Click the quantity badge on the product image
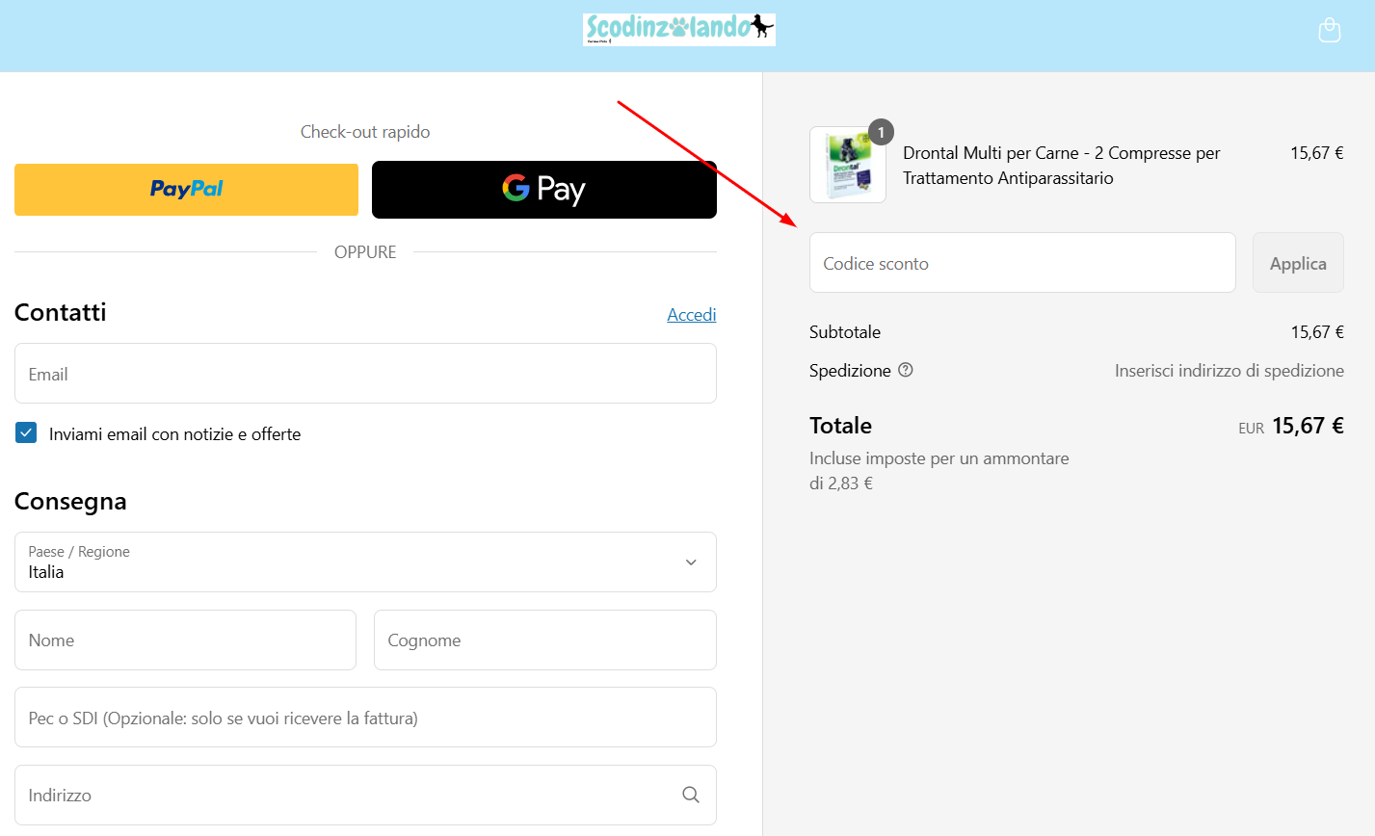This screenshot has height=836, width=1375. tap(880, 132)
